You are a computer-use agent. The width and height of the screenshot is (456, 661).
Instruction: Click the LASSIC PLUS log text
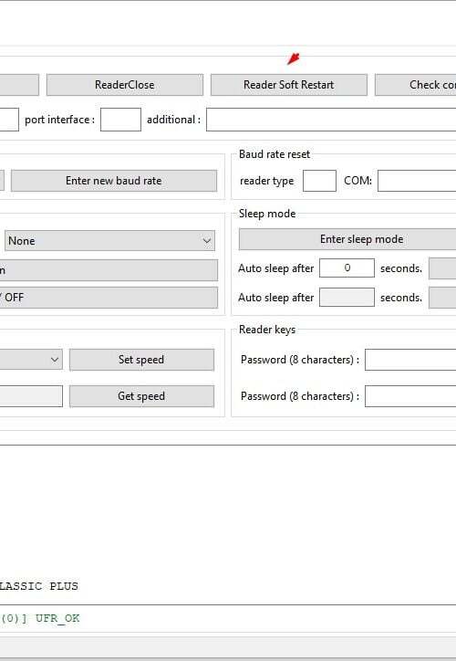click(38, 586)
